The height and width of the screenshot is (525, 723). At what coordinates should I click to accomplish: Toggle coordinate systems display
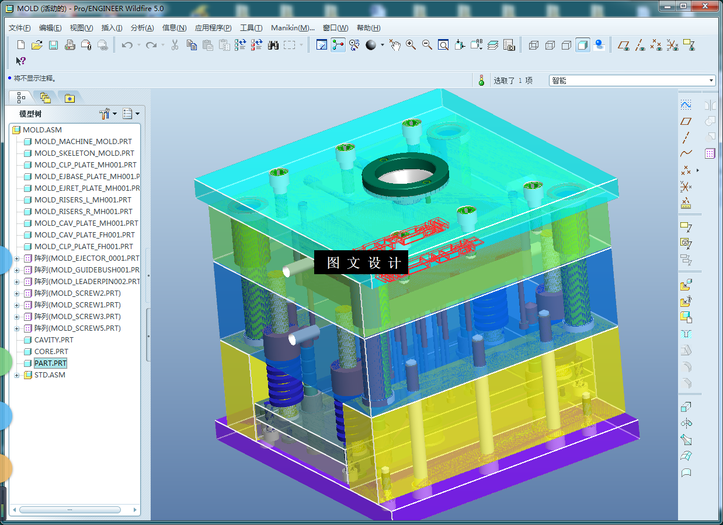pyautogui.click(x=673, y=45)
